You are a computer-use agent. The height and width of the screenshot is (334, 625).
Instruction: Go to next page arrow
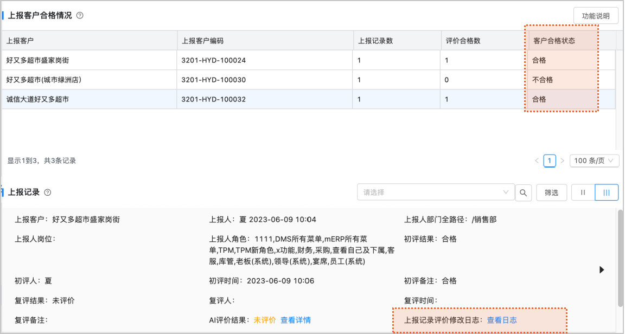click(x=563, y=161)
